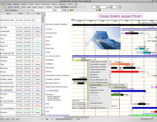157x122 pixels.
Task: Click the Planning toolbar button
Action: point(16,7)
